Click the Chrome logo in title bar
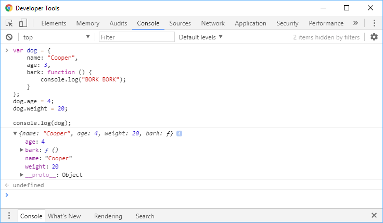This screenshot has width=383, height=223. click(9, 8)
